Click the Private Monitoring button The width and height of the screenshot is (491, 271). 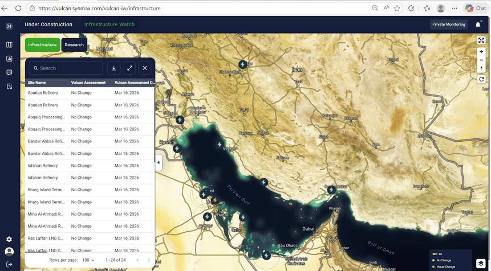[449, 24]
